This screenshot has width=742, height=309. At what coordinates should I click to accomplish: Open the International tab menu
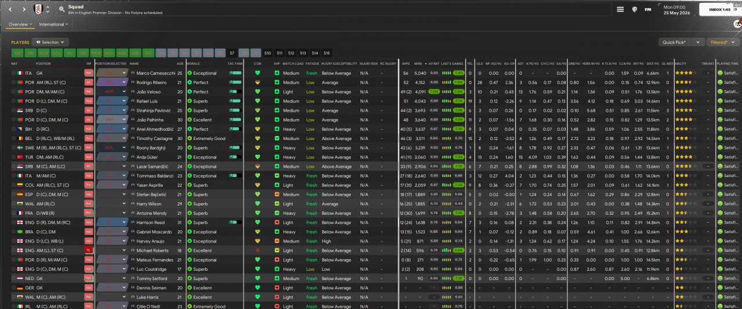pyautogui.click(x=53, y=24)
